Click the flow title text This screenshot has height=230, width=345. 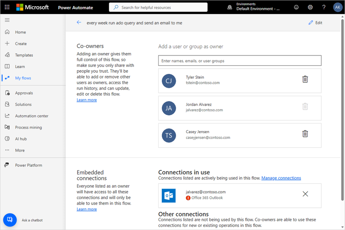coord(134,23)
